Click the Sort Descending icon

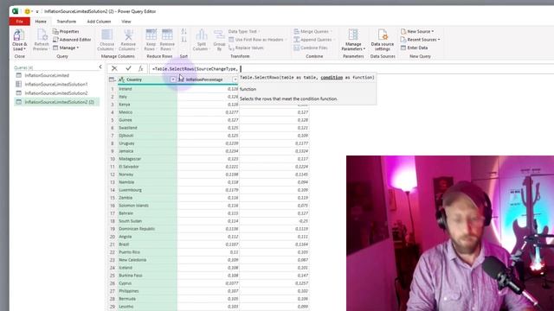click(184, 39)
